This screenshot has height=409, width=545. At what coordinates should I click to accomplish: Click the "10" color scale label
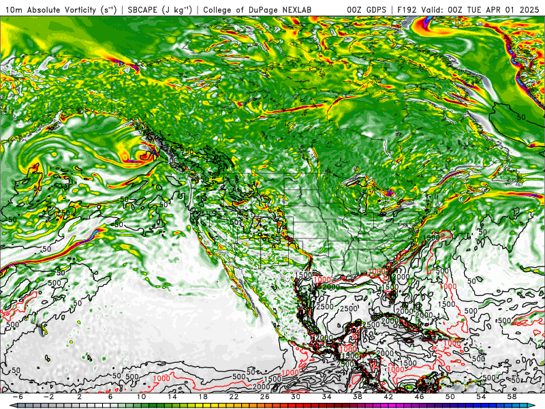tap(141, 397)
